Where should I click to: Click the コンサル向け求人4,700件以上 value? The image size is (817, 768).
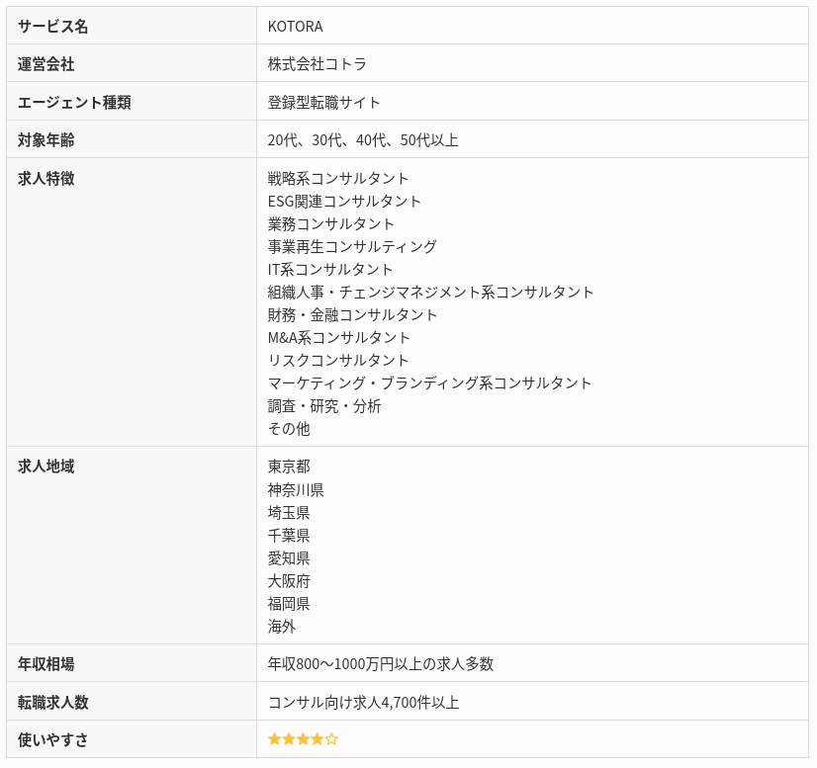point(363,703)
